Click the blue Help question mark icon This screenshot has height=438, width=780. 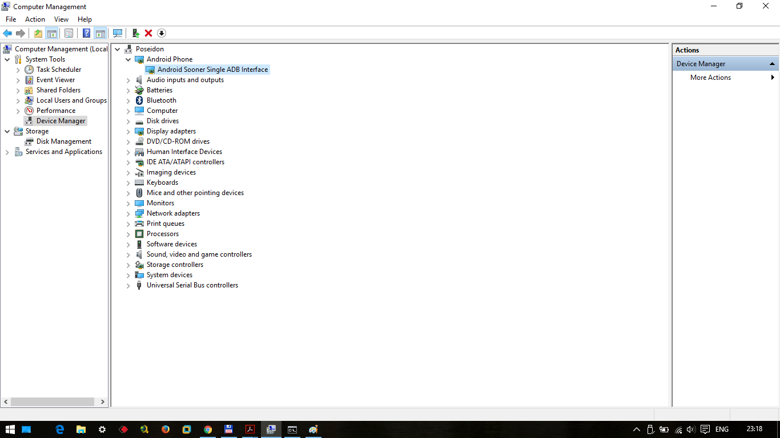pos(87,33)
